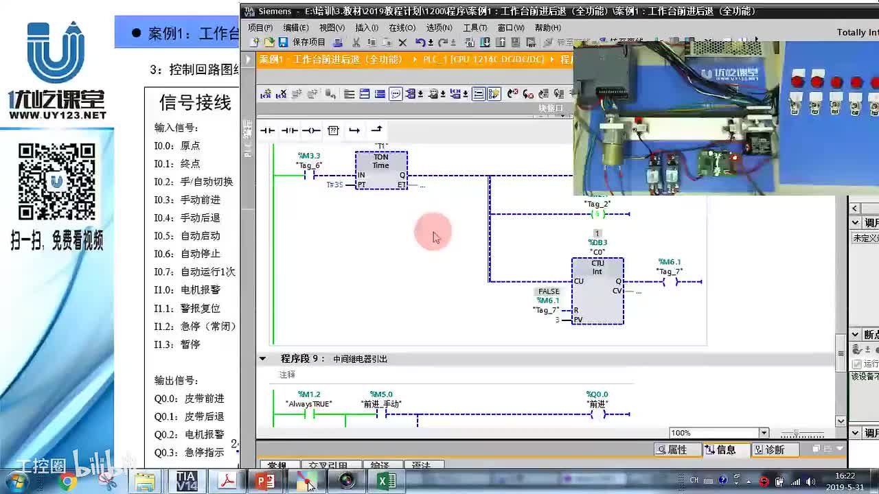Screen dimensions: 879x494
Task: Open Chrome from the taskbar
Action: click(67, 482)
